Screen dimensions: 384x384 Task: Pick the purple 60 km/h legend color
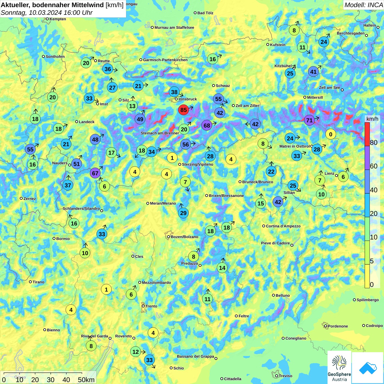pyautogui.click(x=367, y=158)
